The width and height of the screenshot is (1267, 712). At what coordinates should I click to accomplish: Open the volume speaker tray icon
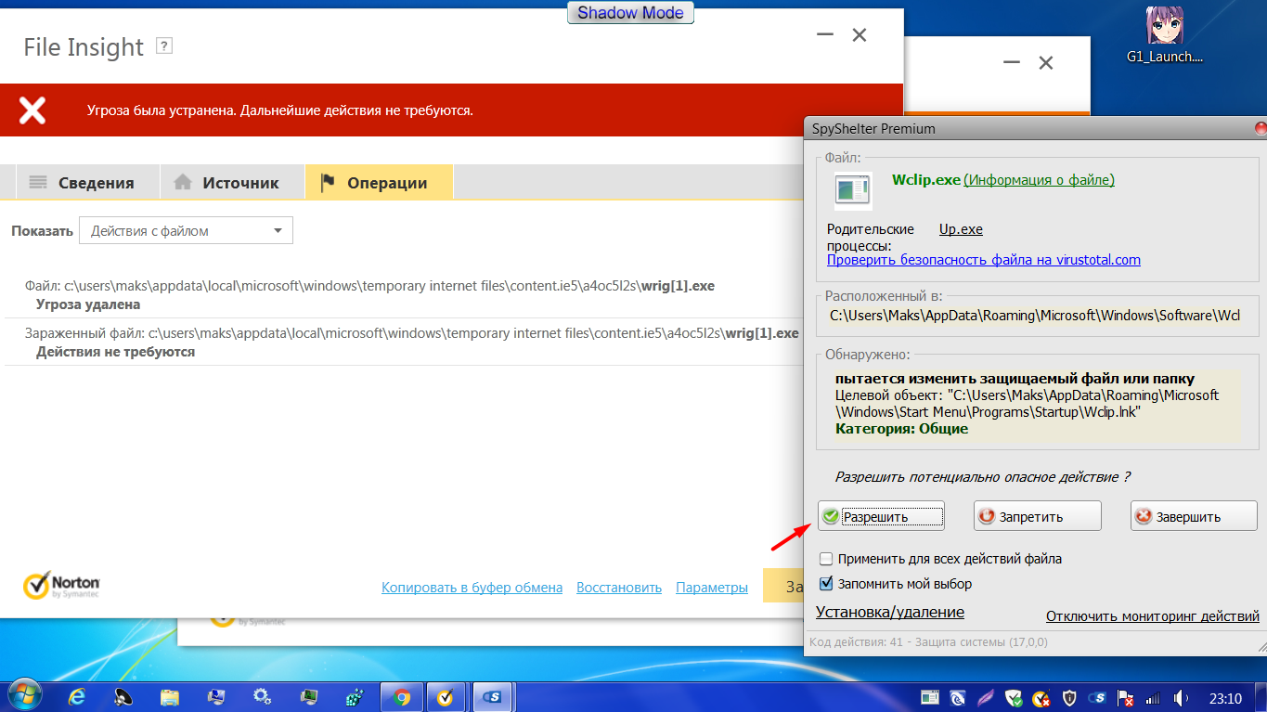tap(1182, 697)
